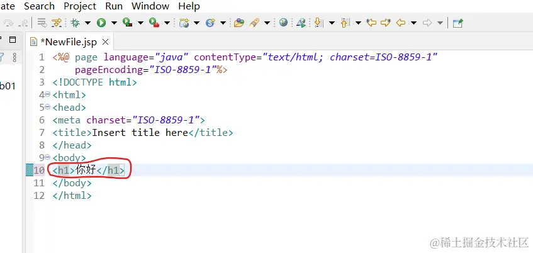
Task: Maximize the left panel view
Action: coord(13,40)
